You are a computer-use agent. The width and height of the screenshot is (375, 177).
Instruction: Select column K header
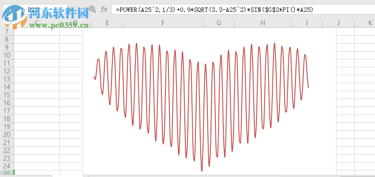pyautogui.click(x=365, y=23)
